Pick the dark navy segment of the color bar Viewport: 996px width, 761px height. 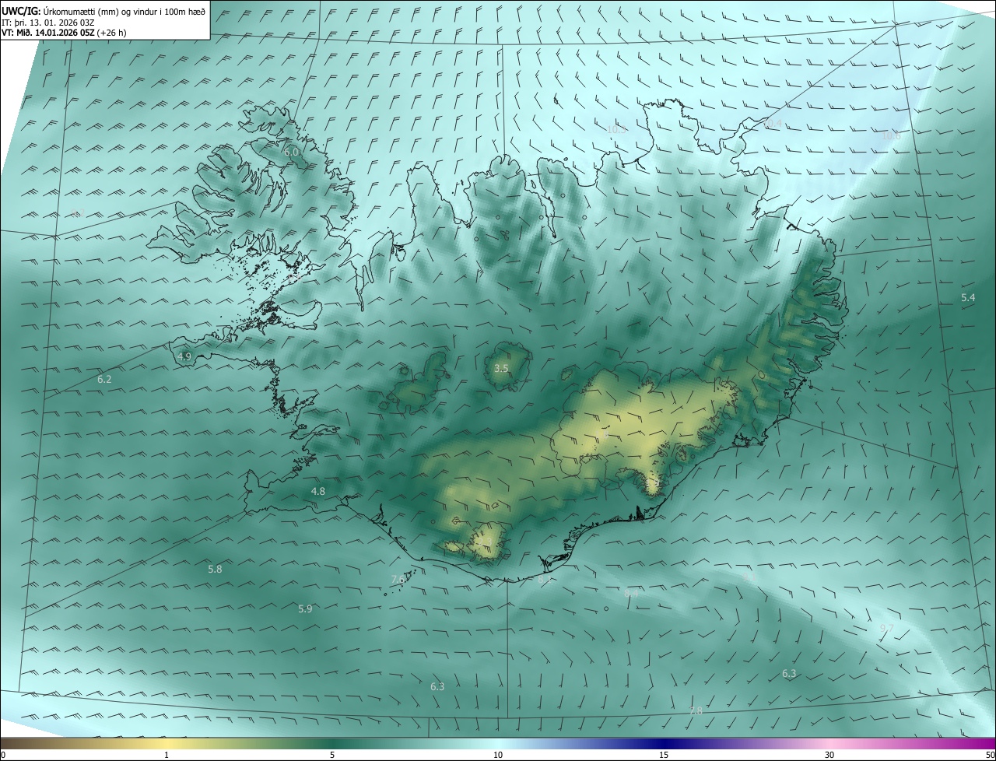coord(664,743)
